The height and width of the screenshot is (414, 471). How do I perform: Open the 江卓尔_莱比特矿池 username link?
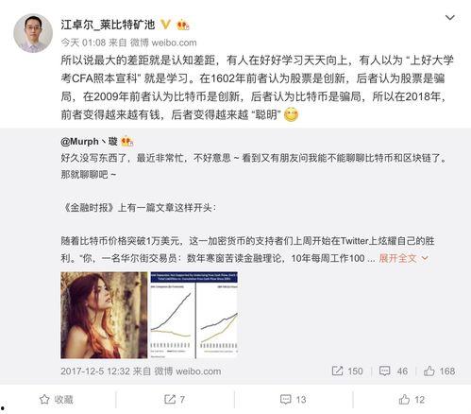[x=108, y=25]
